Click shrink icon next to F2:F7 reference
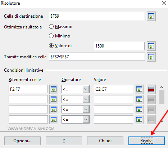 [54, 89]
